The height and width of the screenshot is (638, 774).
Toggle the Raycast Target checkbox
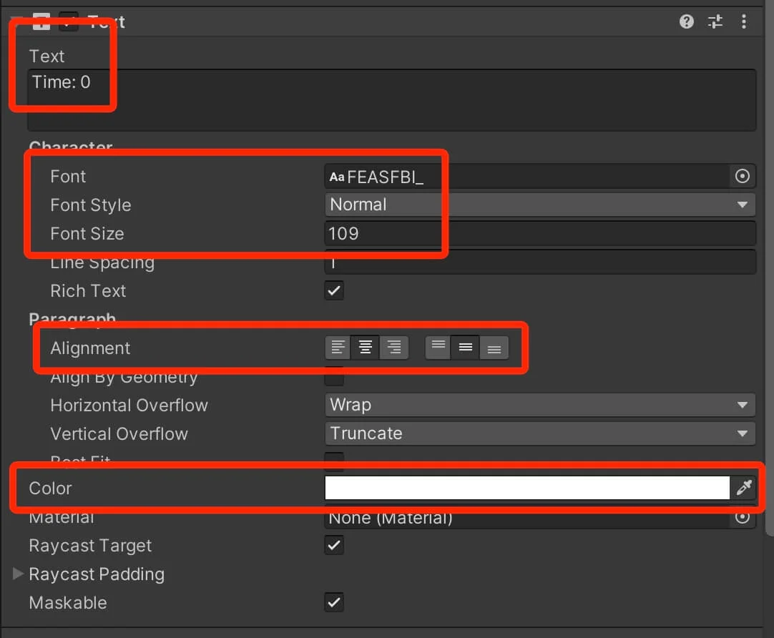point(334,545)
